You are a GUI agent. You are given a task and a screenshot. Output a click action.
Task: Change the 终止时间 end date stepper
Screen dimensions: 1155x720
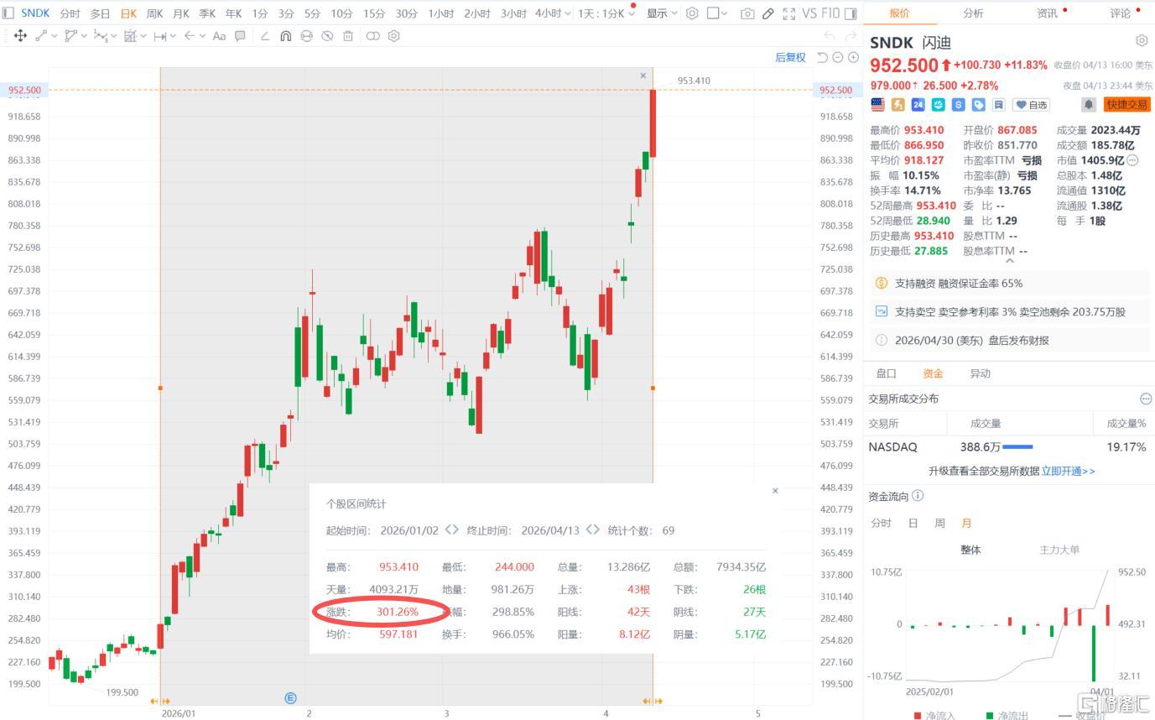pos(592,530)
